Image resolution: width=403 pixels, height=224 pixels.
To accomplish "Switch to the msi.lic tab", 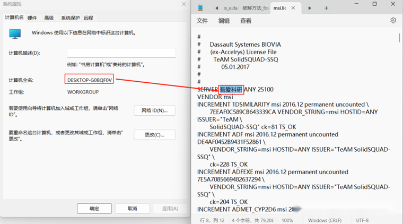I will (279, 8).
